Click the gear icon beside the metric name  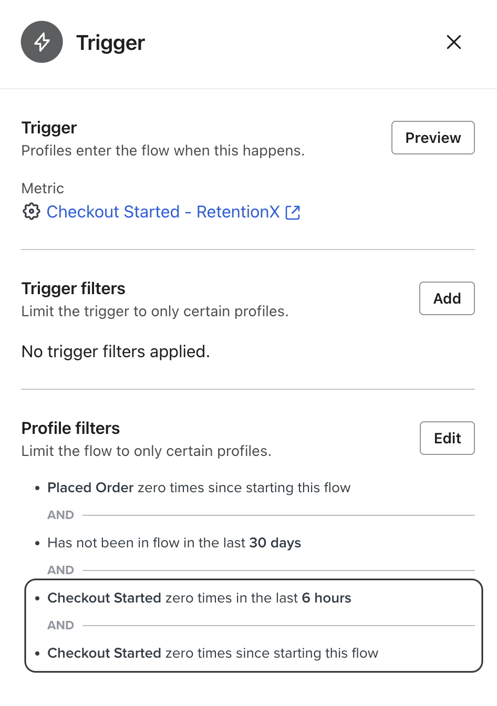[32, 212]
